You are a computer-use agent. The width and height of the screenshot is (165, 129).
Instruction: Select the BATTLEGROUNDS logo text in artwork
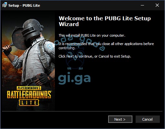[x=29, y=95]
